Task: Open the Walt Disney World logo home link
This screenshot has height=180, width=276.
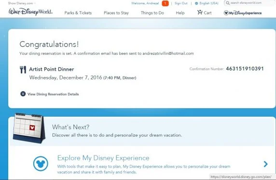Action: pos(30,12)
